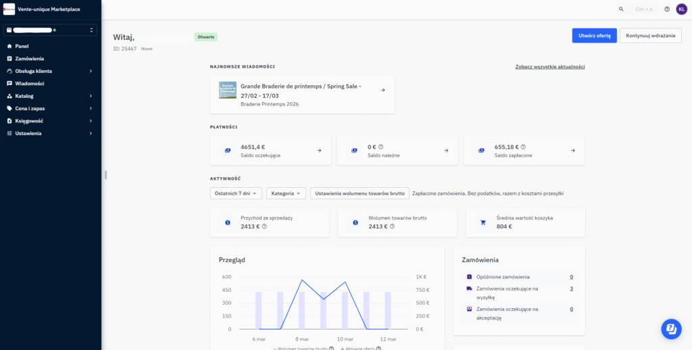Open the floating support chat button
The height and width of the screenshot is (350, 692).
[671, 329]
